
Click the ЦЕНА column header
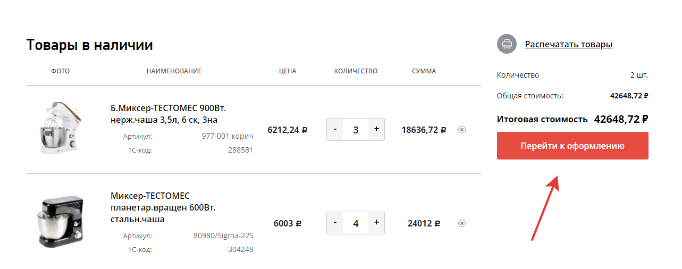[x=288, y=71]
